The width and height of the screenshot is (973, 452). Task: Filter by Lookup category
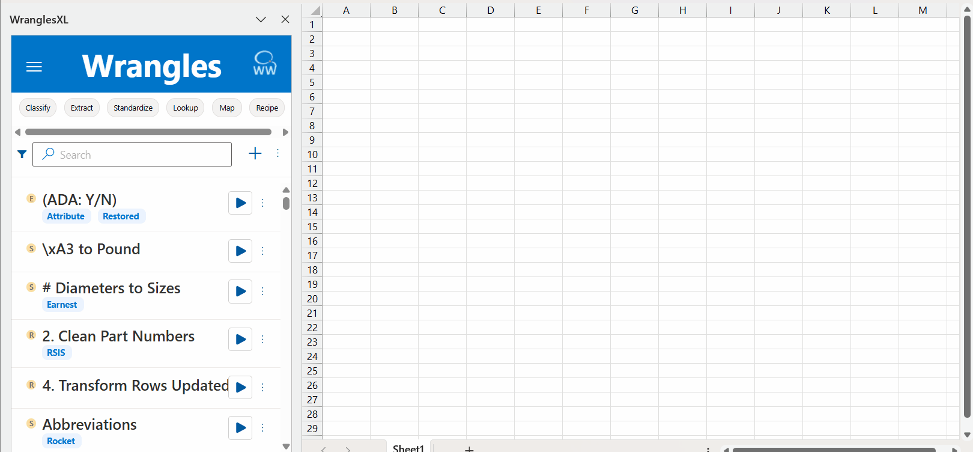186,108
